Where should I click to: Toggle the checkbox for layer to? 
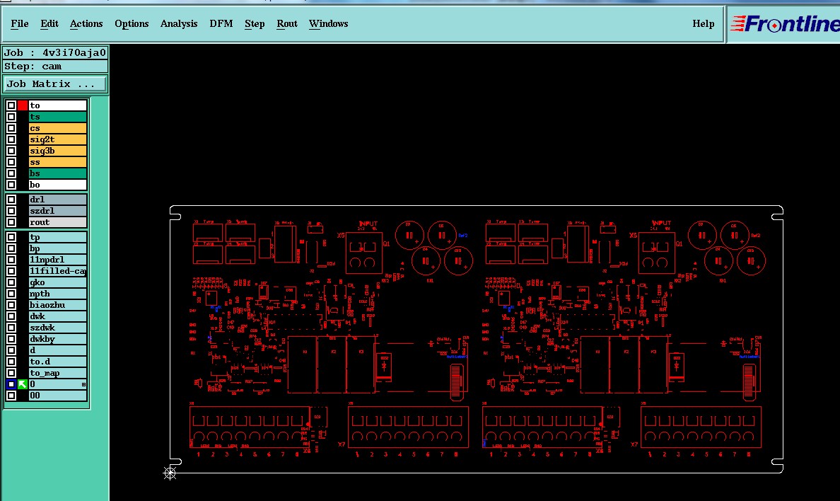[11, 105]
